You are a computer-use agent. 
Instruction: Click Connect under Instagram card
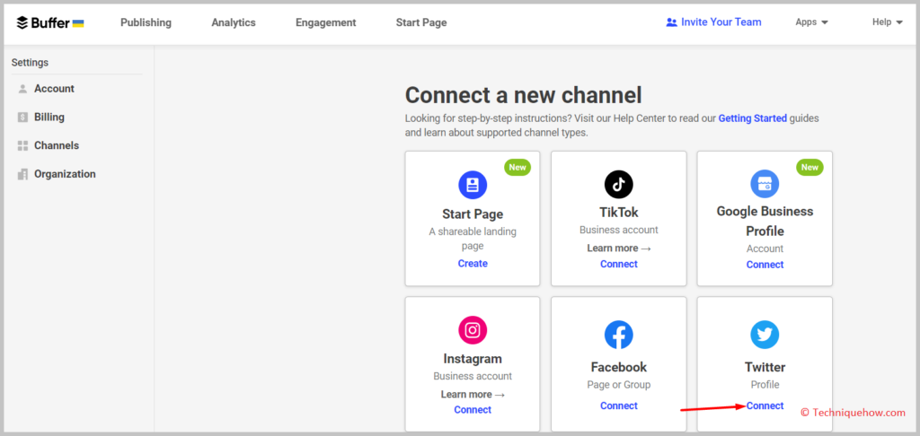point(473,410)
